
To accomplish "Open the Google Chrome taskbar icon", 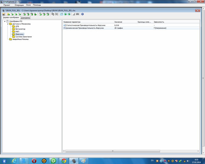I will pyautogui.click(x=64, y=160).
